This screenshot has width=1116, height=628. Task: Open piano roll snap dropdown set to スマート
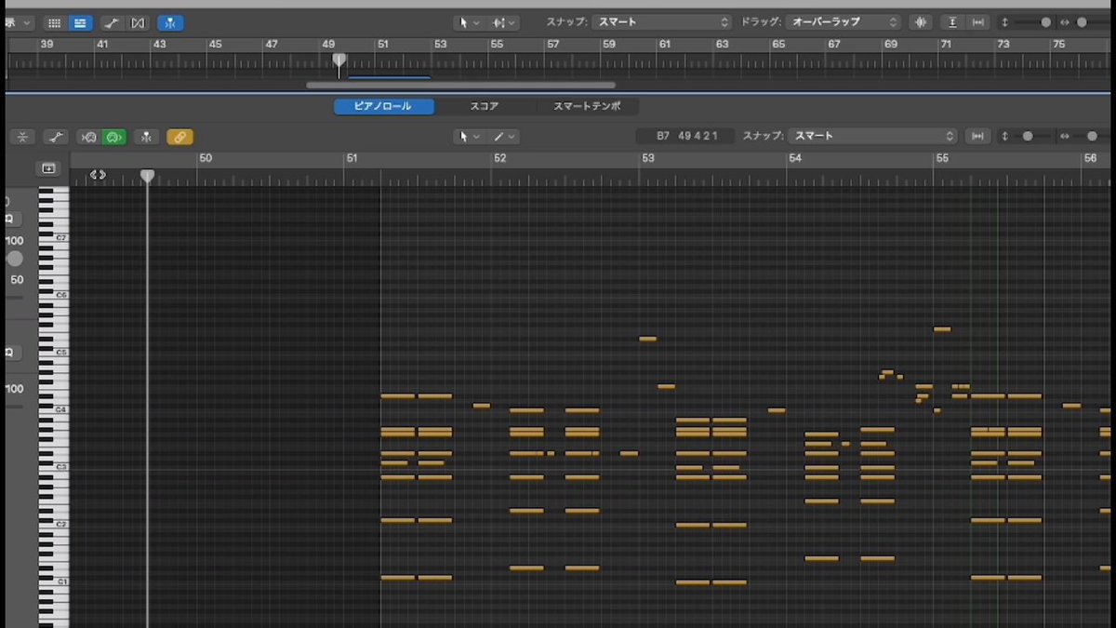coord(872,136)
